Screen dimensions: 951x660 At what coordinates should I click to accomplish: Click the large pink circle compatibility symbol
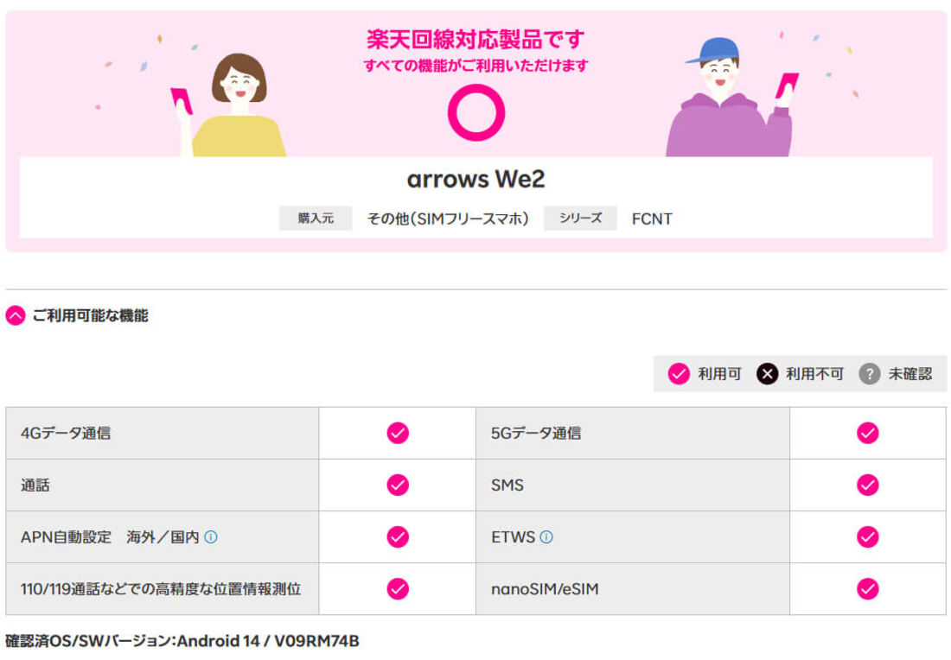point(475,112)
